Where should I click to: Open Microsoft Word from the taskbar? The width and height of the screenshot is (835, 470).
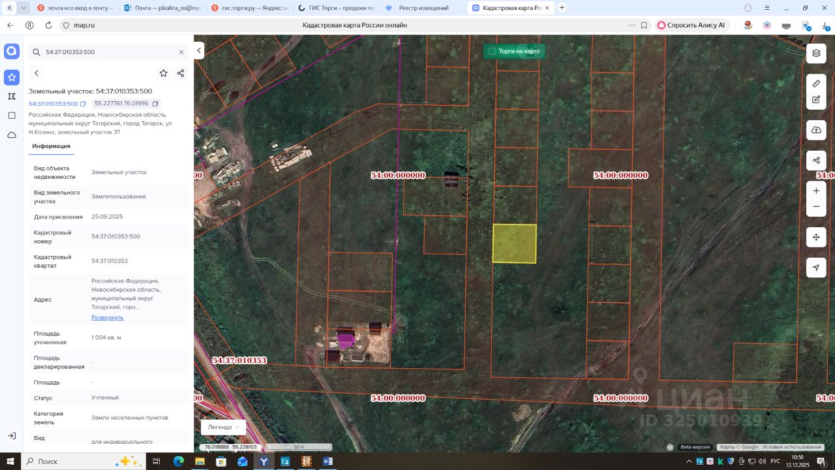(x=327, y=461)
